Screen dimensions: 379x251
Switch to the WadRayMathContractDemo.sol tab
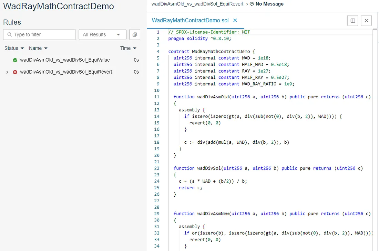click(x=190, y=21)
